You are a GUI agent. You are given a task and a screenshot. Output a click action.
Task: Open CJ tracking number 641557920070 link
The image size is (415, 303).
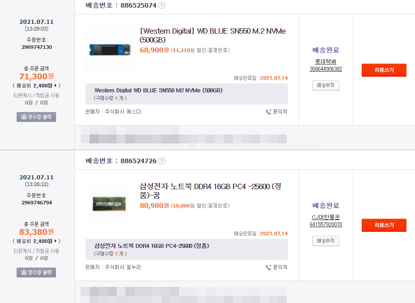pos(326,225)
